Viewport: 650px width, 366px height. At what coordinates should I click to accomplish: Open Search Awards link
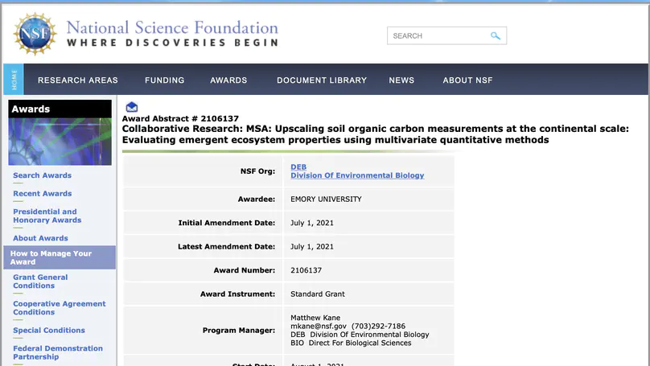(x=43, y=175)
